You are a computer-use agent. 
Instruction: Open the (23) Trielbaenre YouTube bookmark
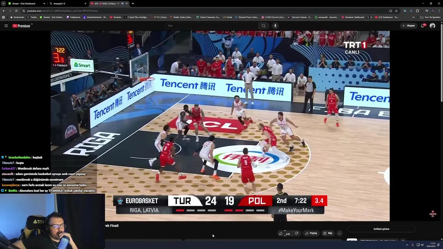coord(387,17)
